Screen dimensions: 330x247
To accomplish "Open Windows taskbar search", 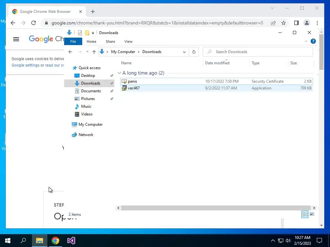I will point(23,241).
